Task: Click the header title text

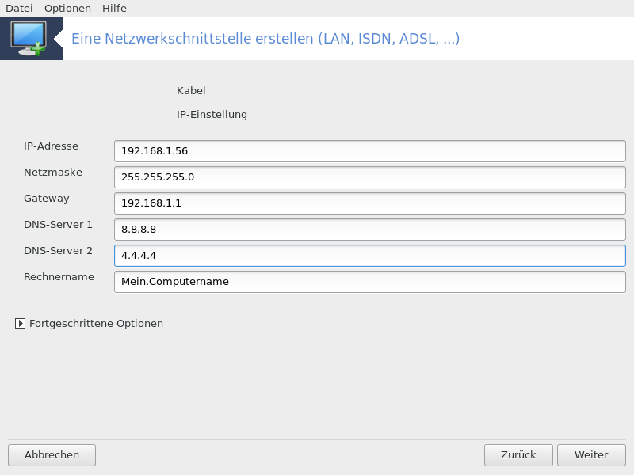Action: click(x=265, y=39)
